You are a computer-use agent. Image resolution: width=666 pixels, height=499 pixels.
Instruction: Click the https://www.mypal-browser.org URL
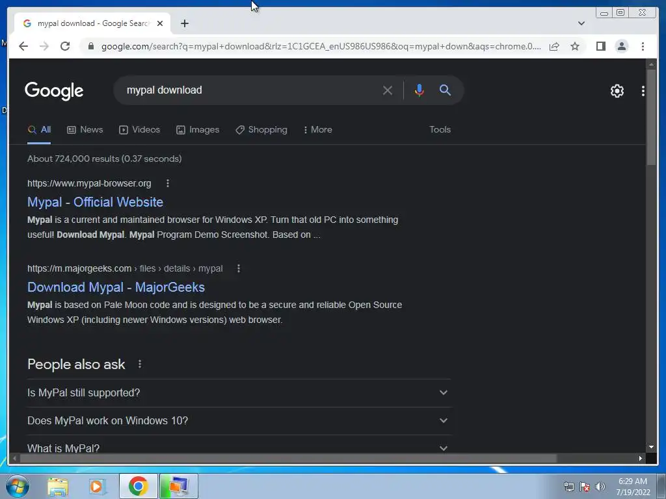(89, 183)
